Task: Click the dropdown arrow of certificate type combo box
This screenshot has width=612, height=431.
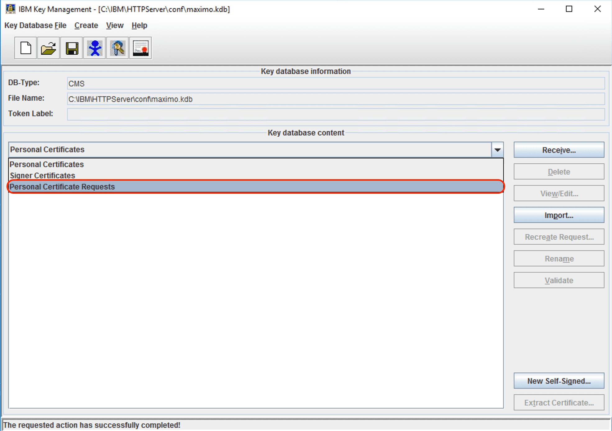Action: (x=497, y=150)
